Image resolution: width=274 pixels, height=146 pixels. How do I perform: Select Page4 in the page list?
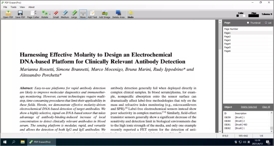248,44
